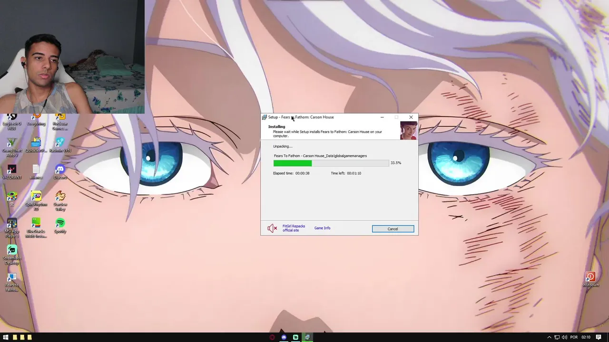Select the BlueStacks Multi-Instance desktop icon

(36, 228)
